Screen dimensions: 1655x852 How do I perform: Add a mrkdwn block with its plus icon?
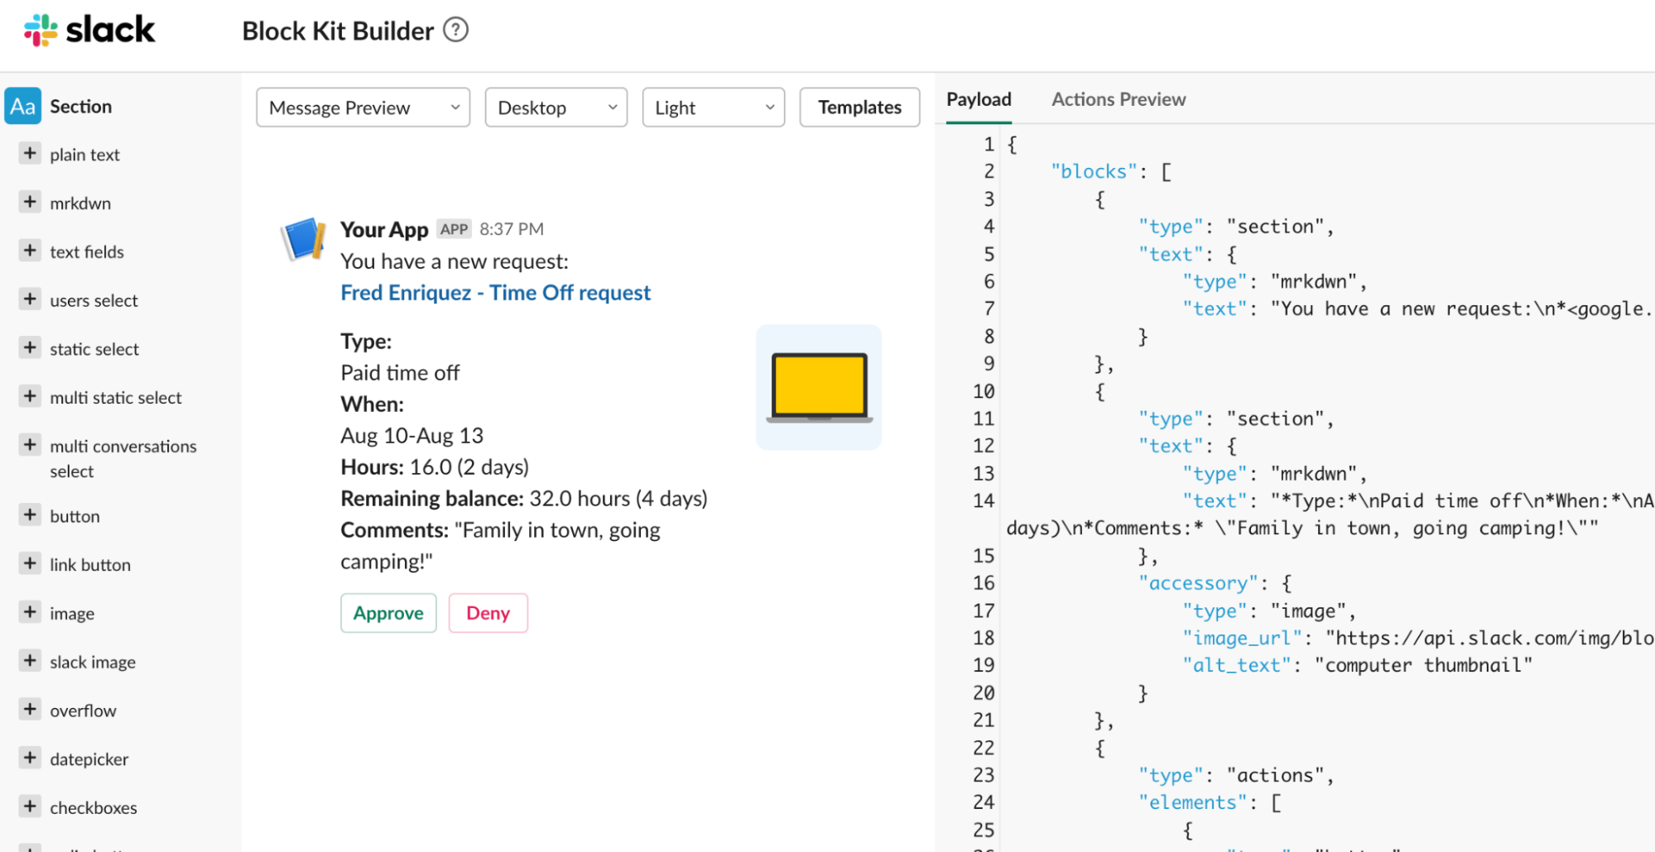pos(30,203)
